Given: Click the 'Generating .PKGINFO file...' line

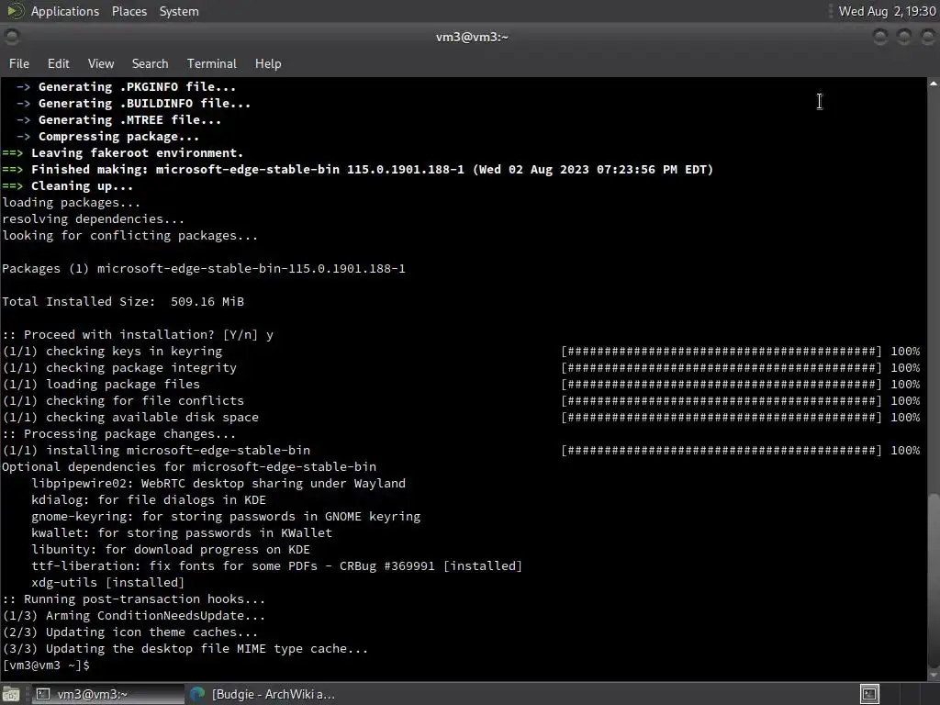Looking at the screenshot, I should pyautogui.click(x=127, y=87).
